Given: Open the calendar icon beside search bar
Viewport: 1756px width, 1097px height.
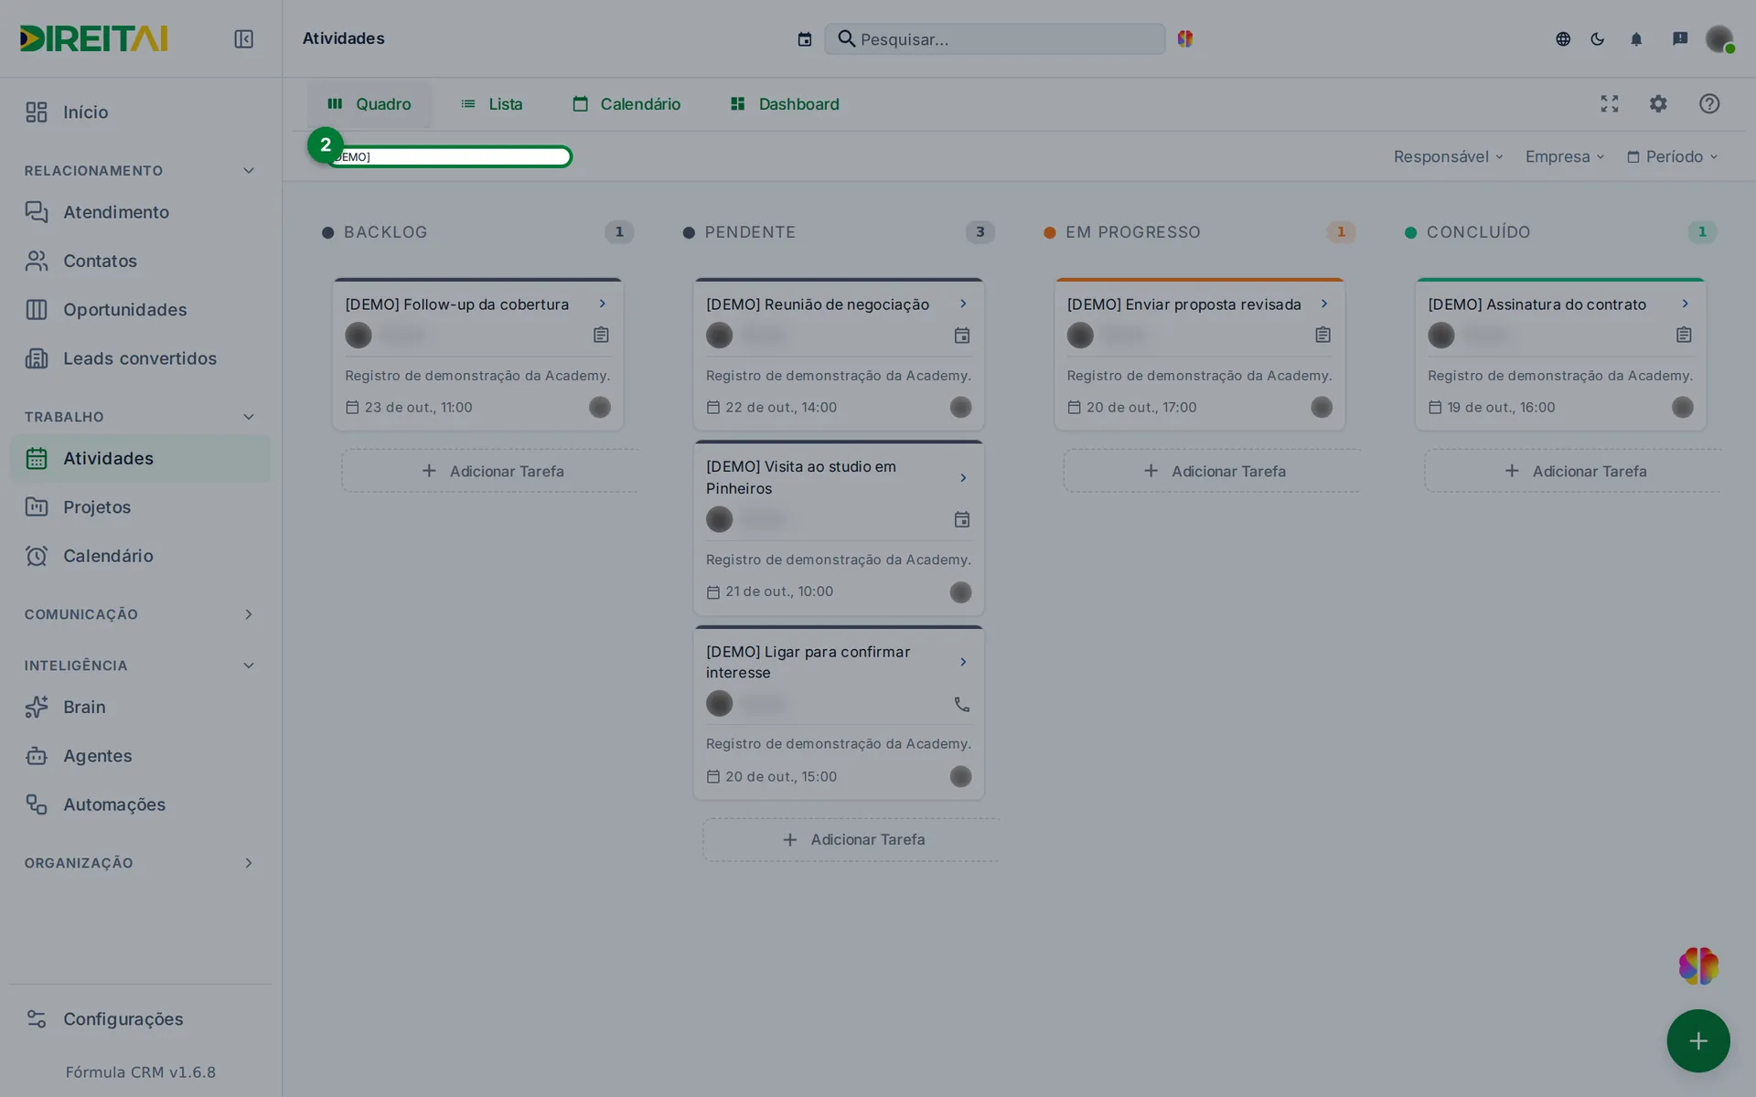Looking at the screenshot, I should coord(805,39).
